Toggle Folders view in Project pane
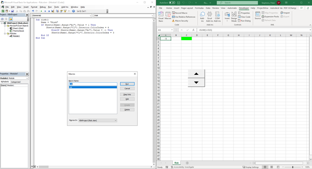Viewport: 312px width, 169px height. coord(11,19)
